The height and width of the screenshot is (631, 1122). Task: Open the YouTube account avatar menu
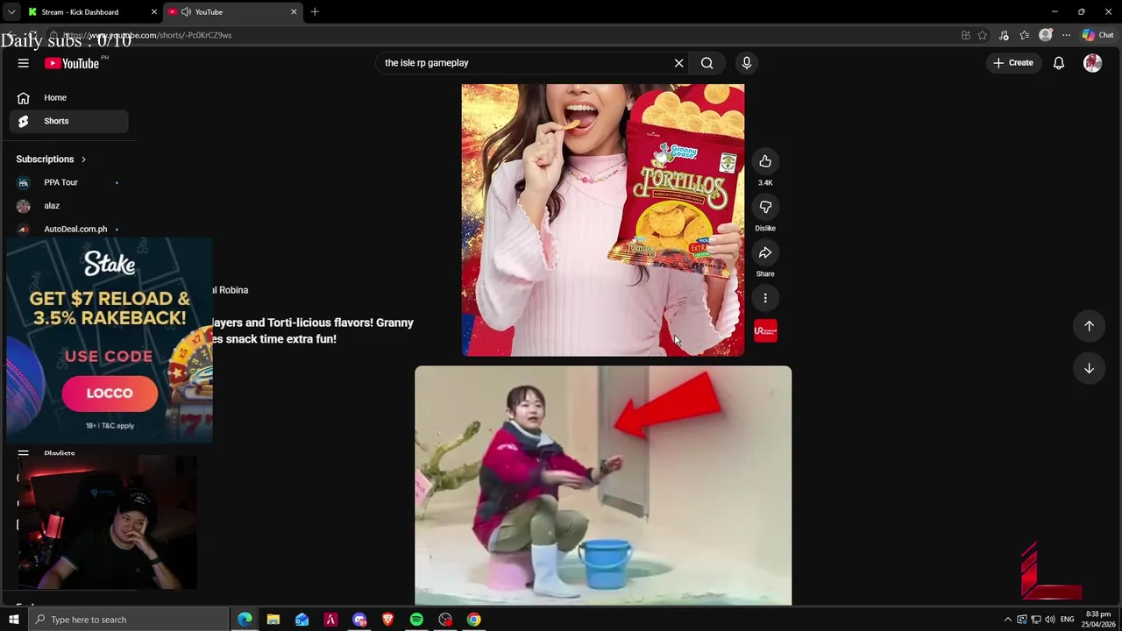coord(1092,63)
